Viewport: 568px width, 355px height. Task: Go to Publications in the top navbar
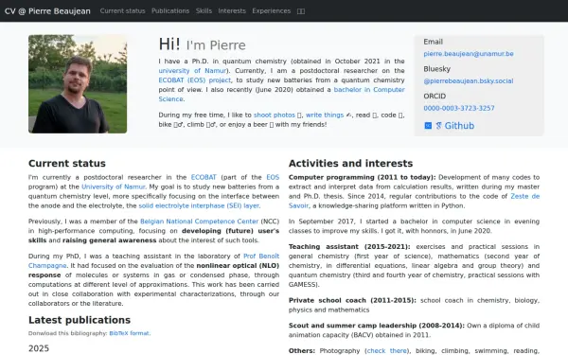[170, 10]
